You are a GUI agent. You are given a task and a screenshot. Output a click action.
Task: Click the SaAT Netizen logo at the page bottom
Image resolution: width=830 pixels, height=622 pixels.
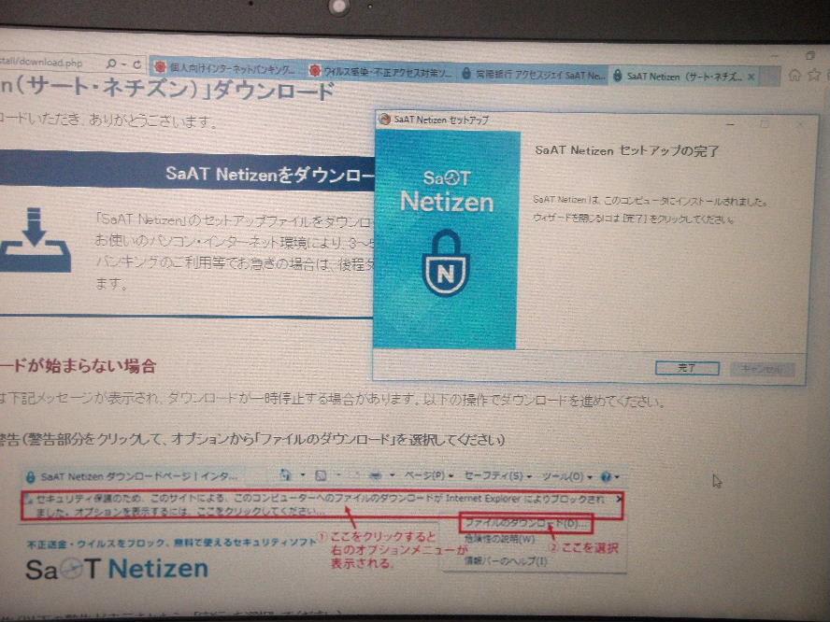pyautogui.click(x=117, y=569)
